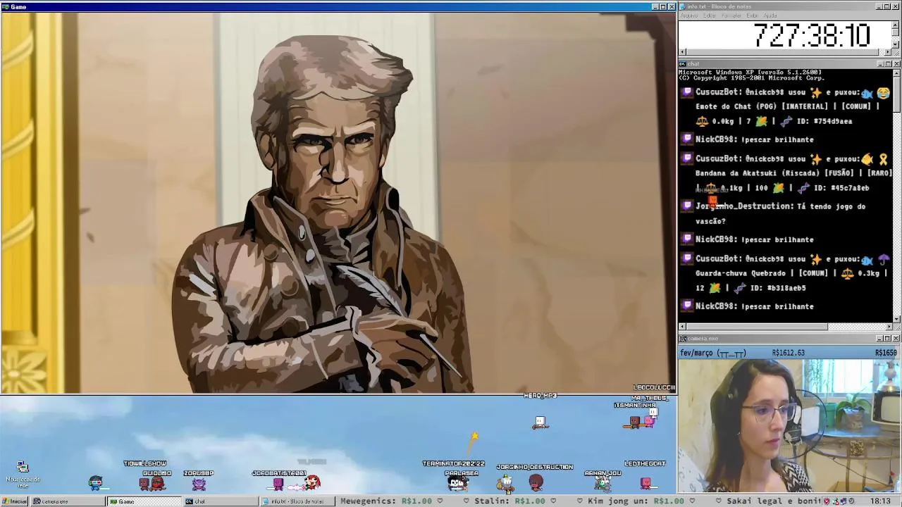Click the Notepad horizontal scrollbar thumb
The width and height of the screenshot is (902, 507).
782,52
